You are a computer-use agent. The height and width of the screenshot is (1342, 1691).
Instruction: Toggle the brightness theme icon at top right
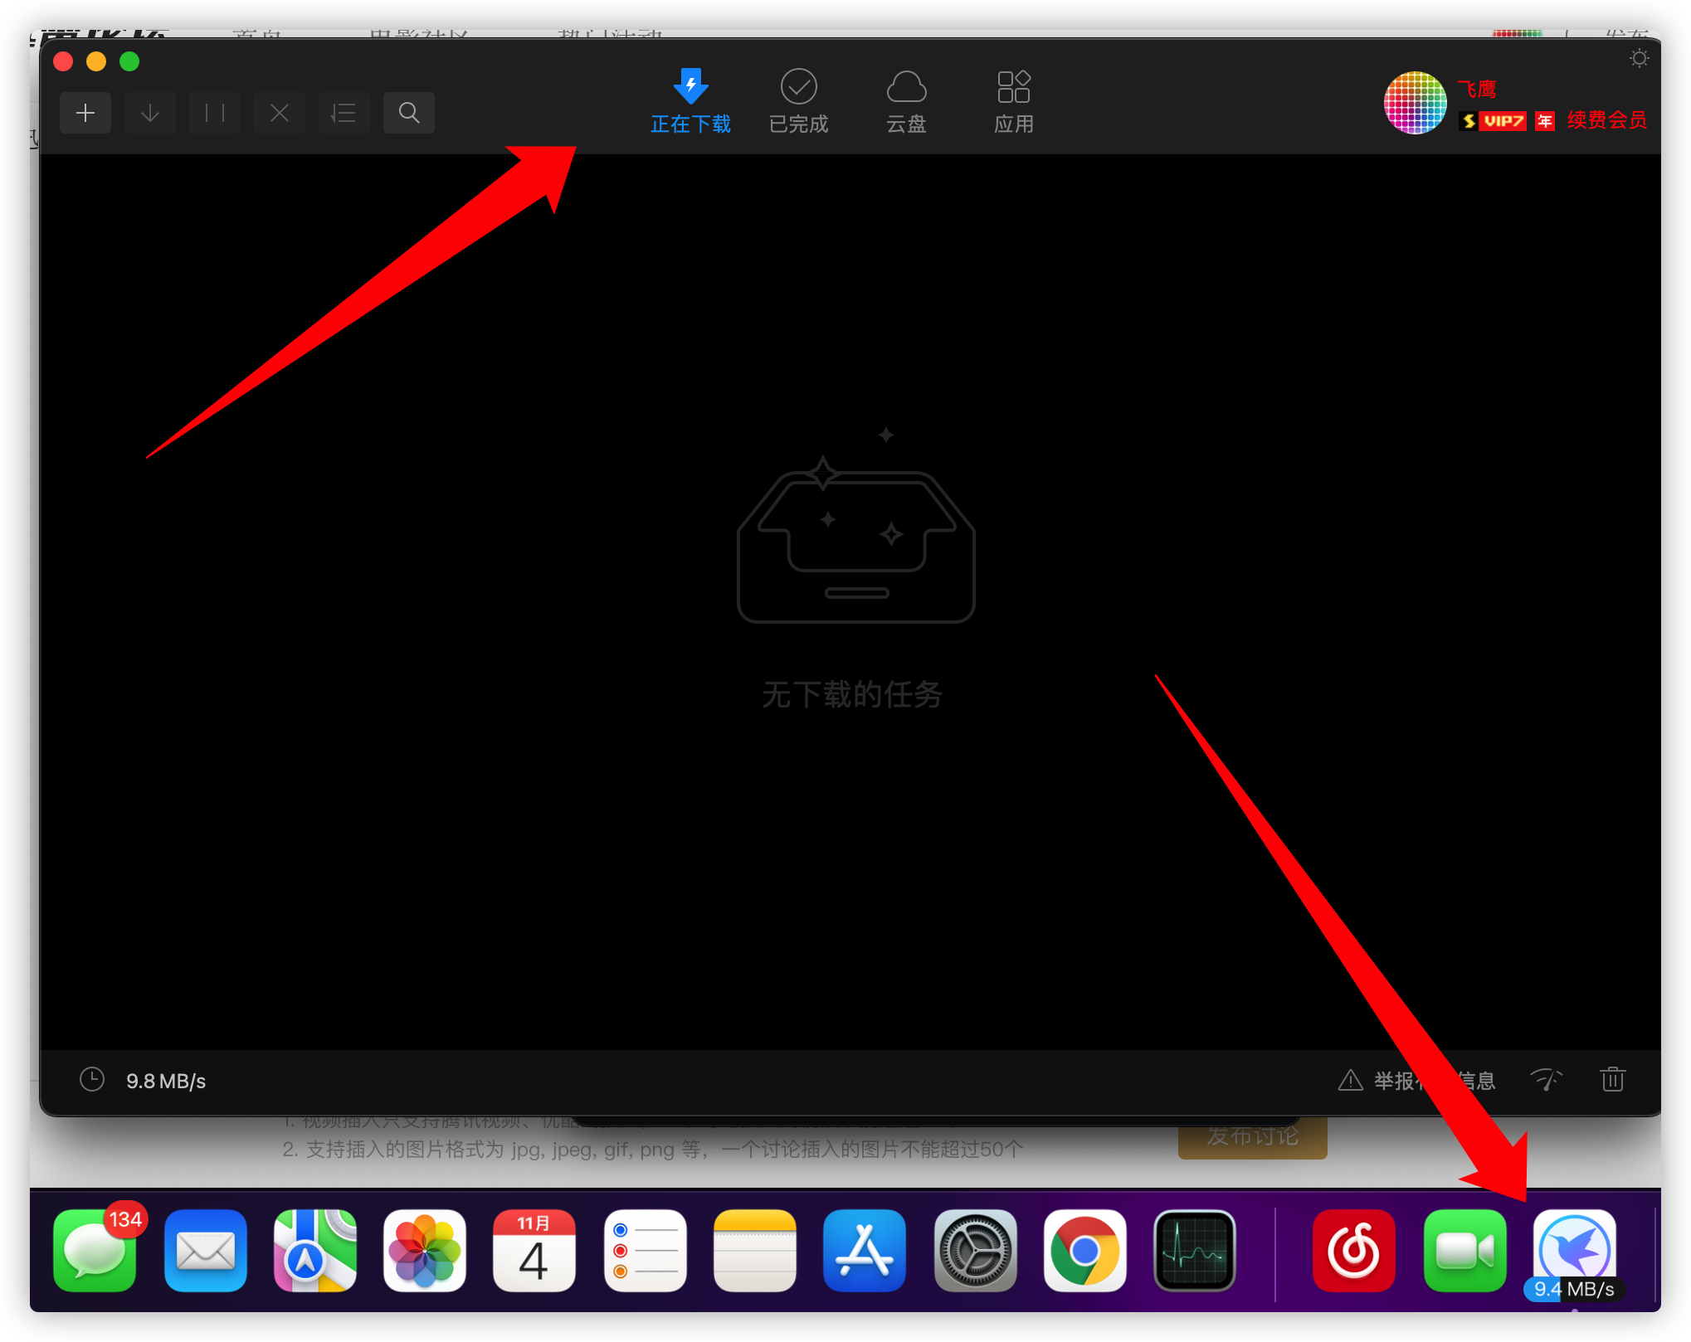click(1639, 59)
